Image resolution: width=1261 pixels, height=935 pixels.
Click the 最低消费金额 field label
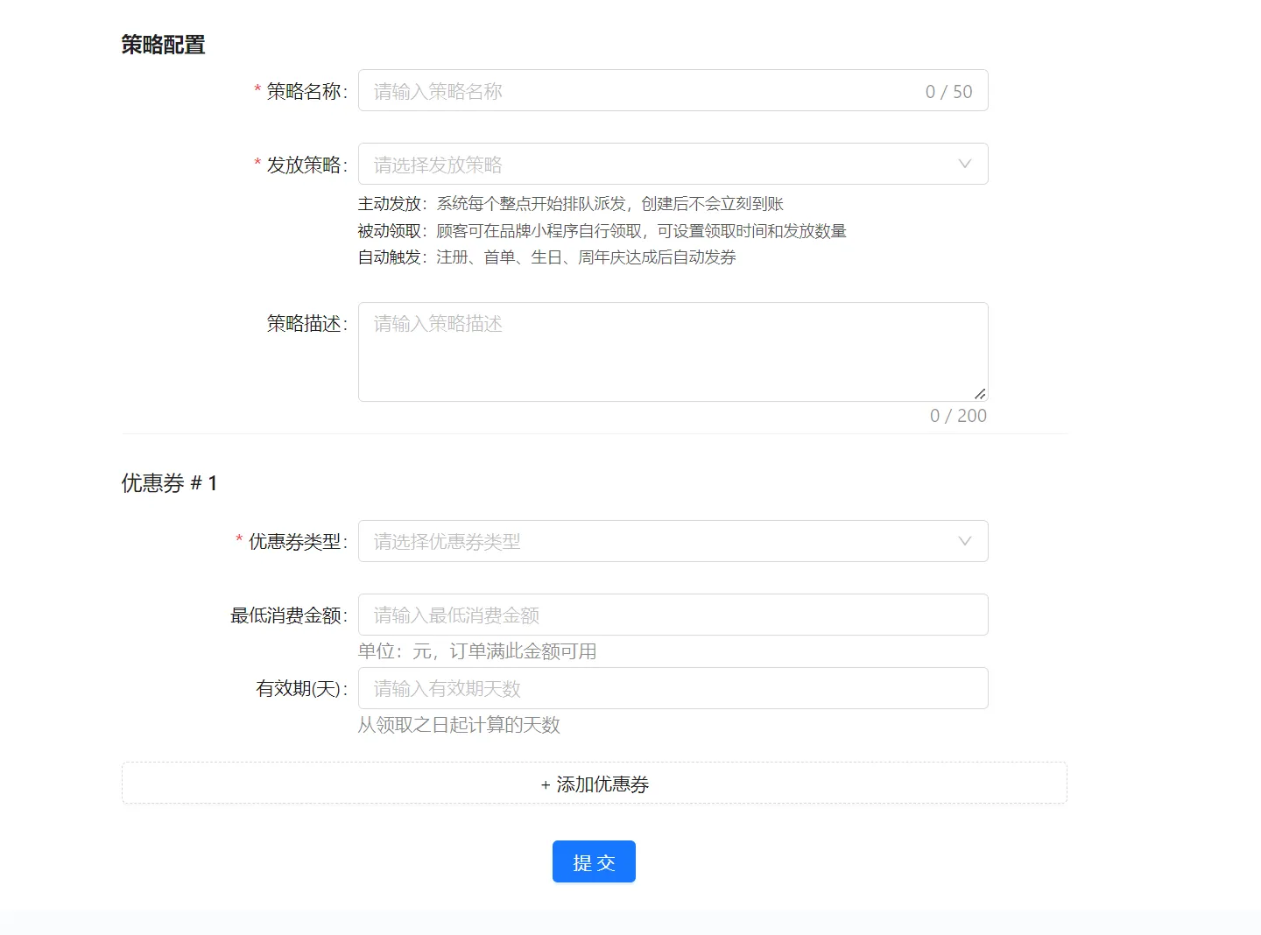tap(289, 615)
